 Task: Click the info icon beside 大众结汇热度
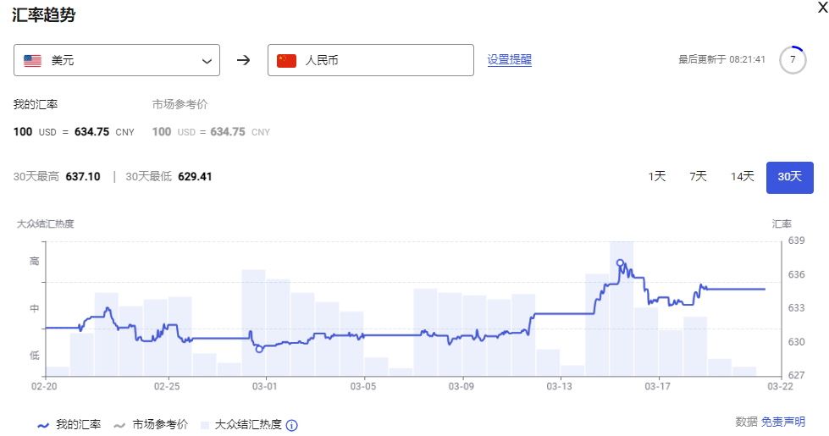coord(292,425)
